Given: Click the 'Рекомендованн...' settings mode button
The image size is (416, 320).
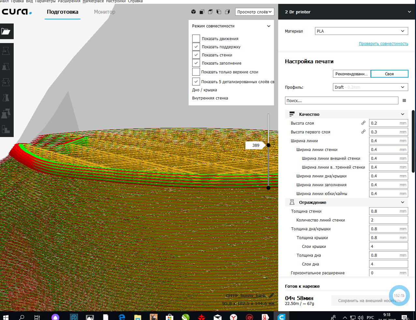Looking at the screenshot, I should [x=351, y=74].
